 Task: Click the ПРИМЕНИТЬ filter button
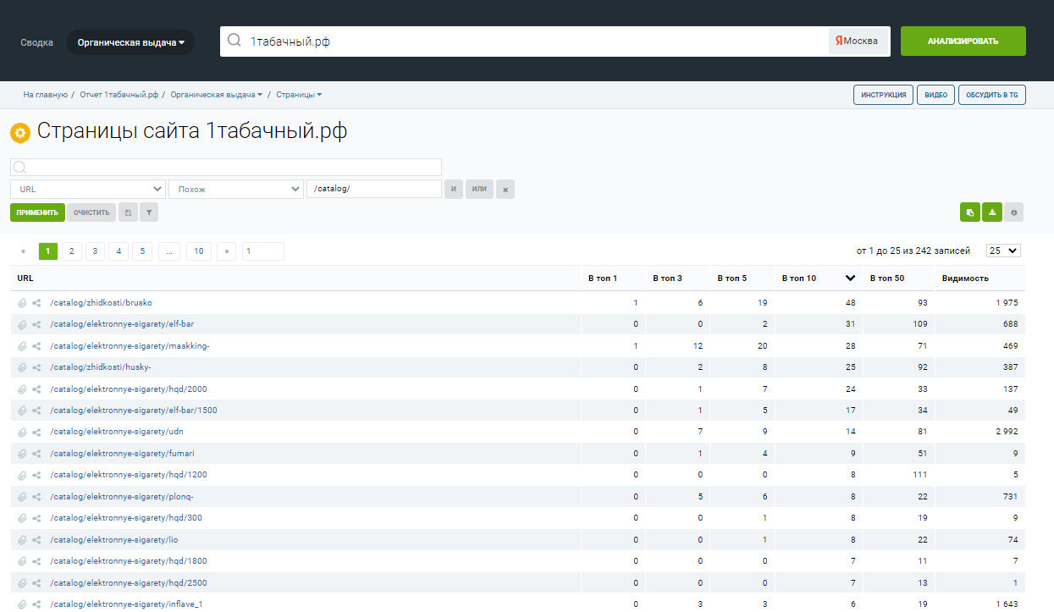point(37,212)
